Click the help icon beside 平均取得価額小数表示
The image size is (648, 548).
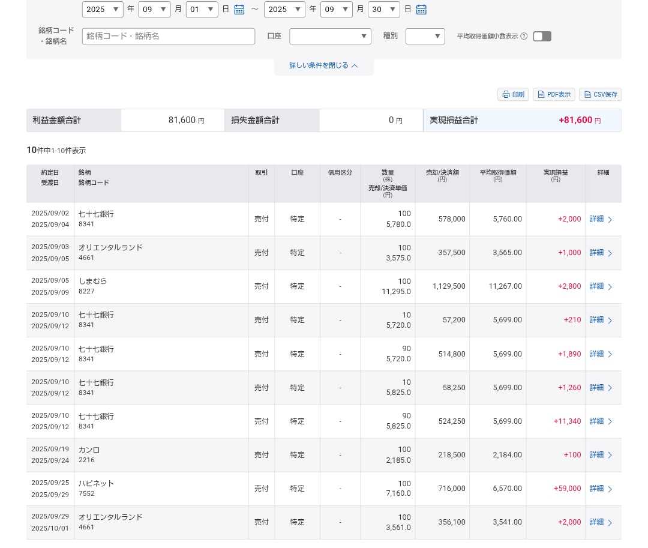click(524, 37)
